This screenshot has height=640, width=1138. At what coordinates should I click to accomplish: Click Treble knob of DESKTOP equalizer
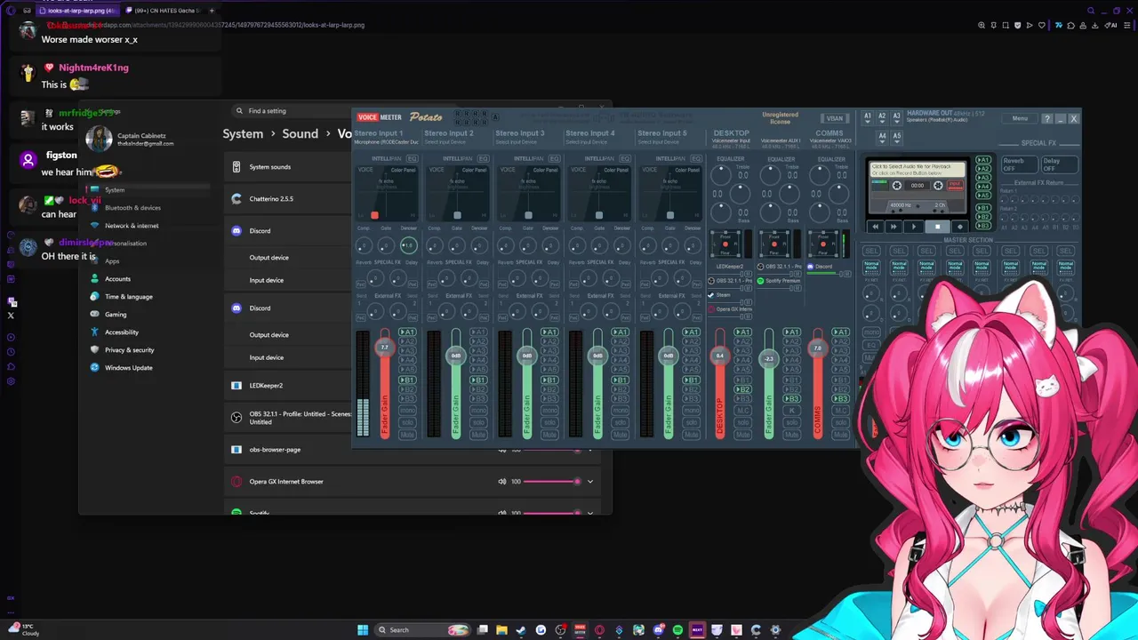coord(721,176)
